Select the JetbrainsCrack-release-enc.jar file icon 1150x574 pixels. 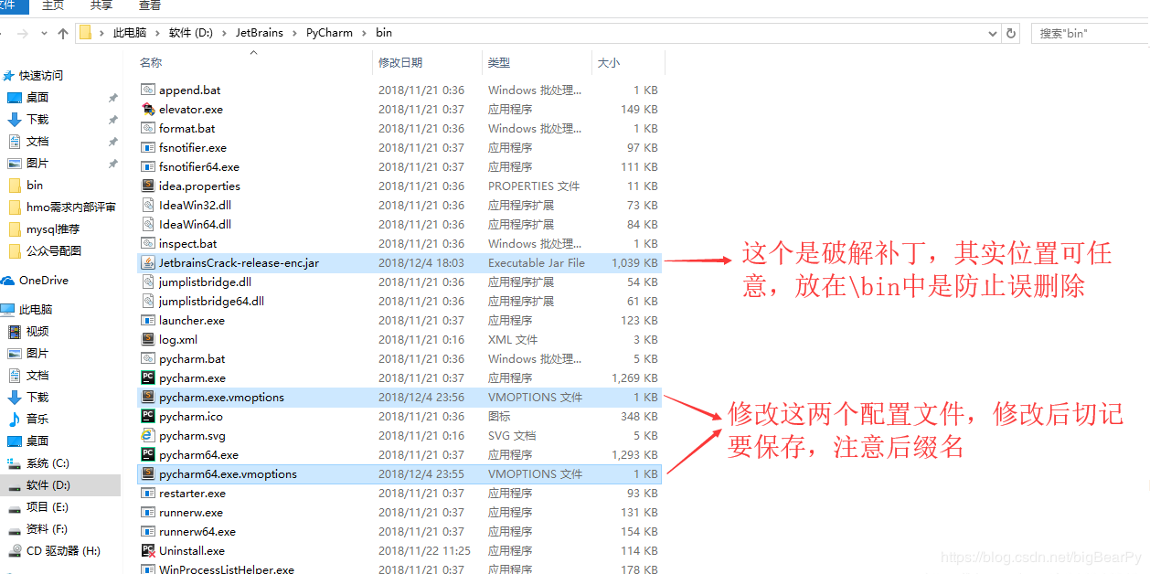tap(148, 262)
